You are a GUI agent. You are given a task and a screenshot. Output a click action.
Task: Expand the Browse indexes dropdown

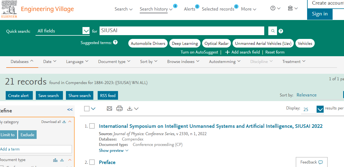(x=183, y=62)
